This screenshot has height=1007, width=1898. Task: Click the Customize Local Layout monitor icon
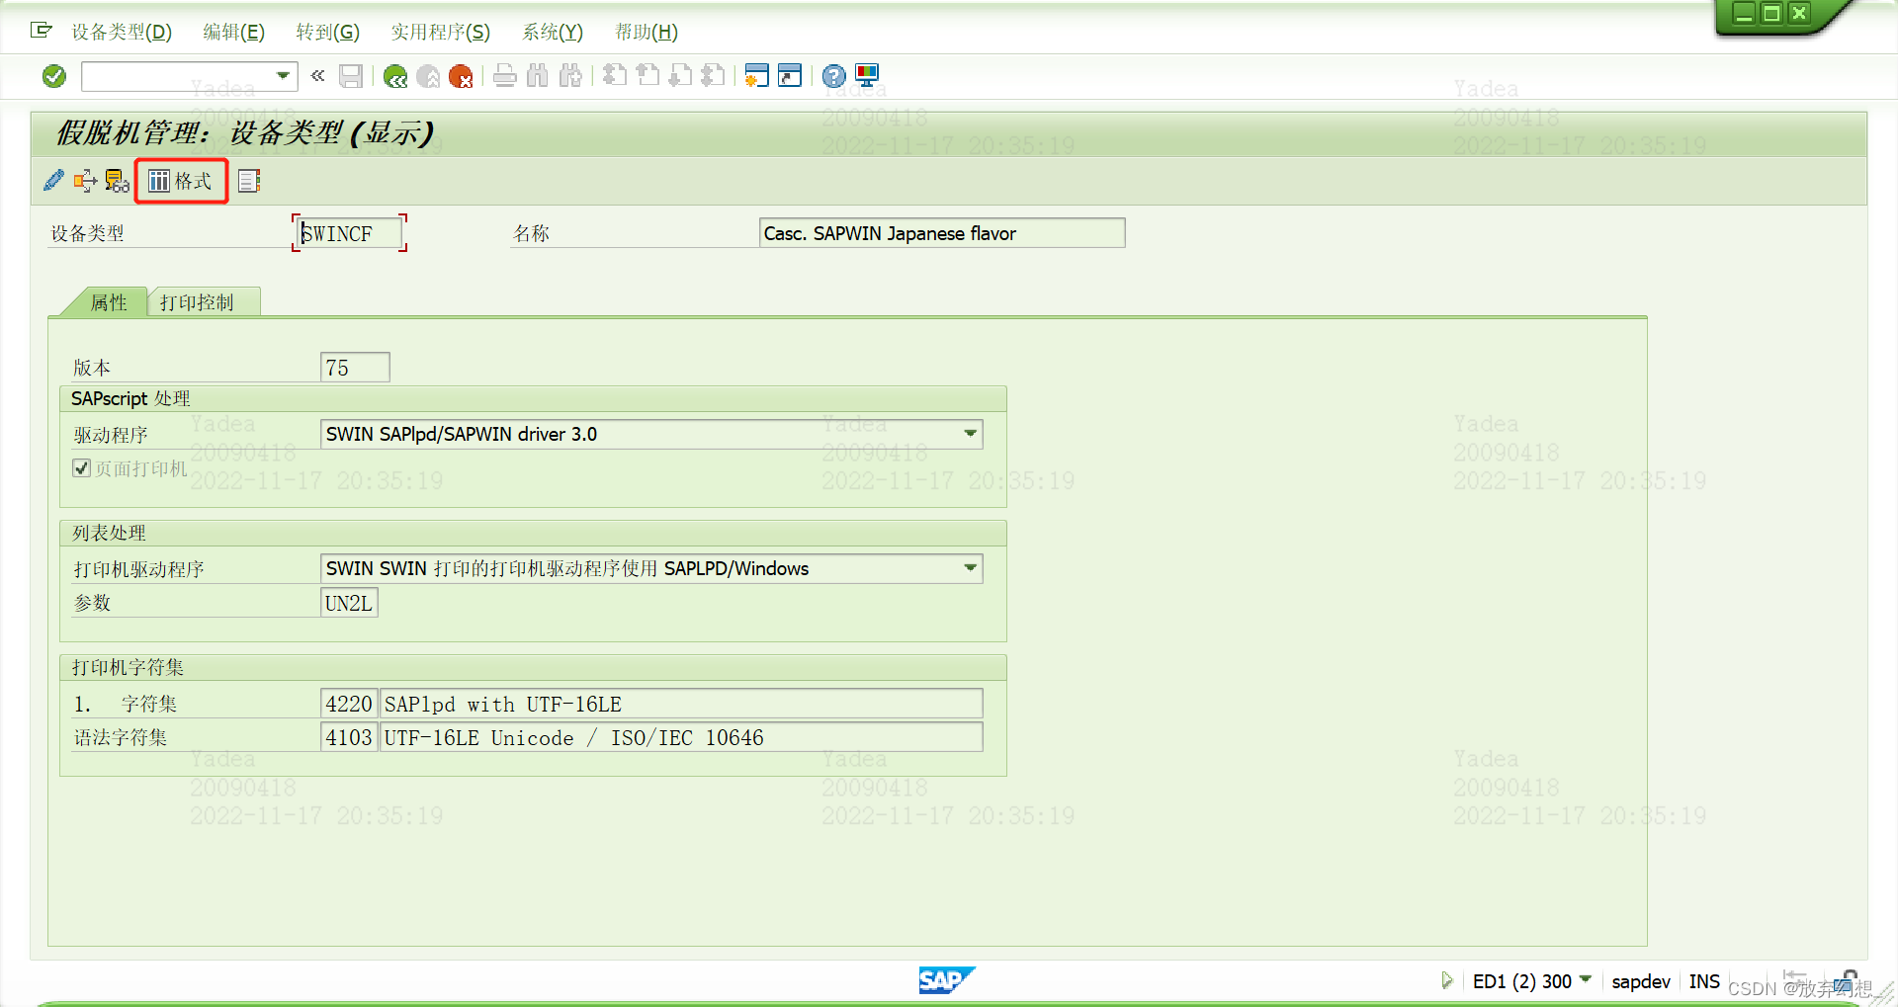(867, 76)
